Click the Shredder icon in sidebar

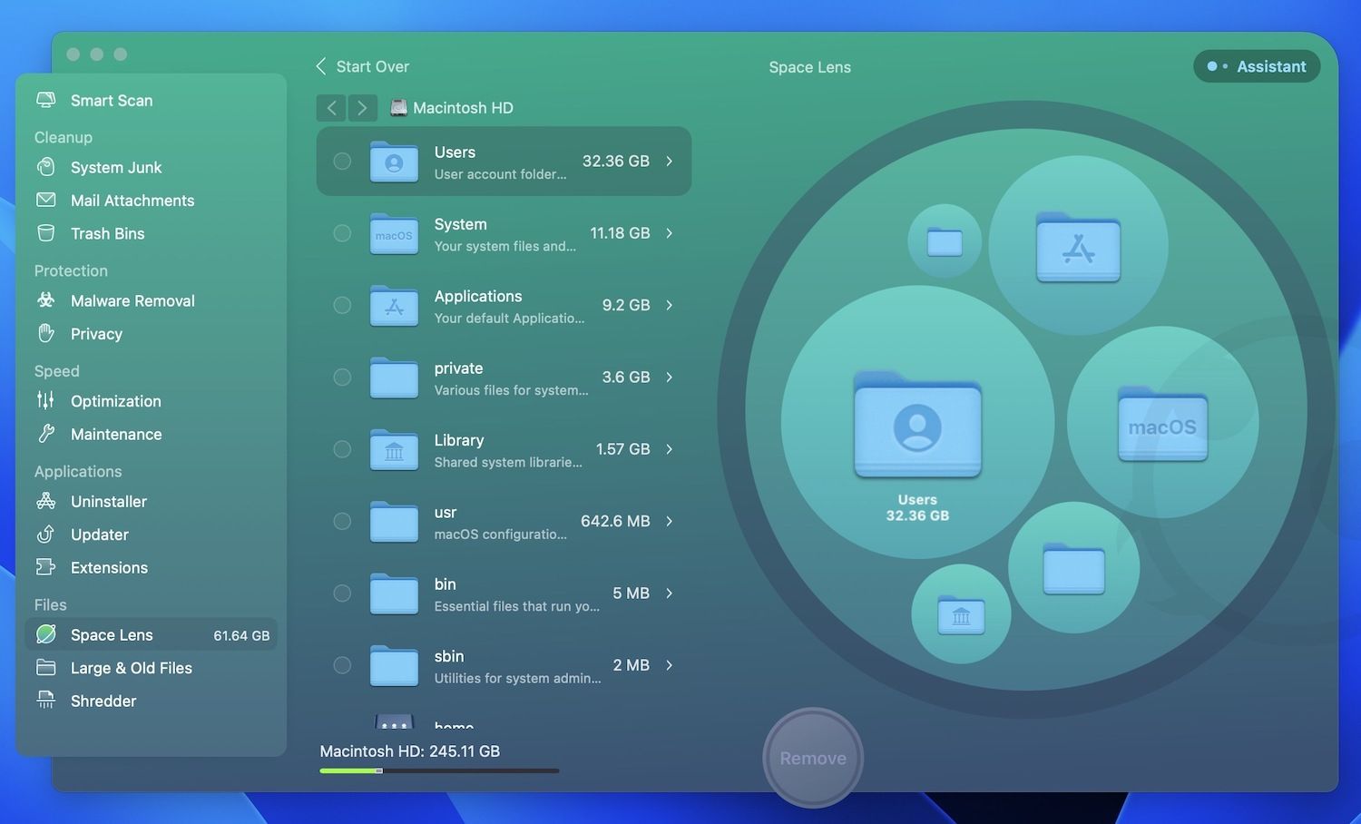(45, 701)
